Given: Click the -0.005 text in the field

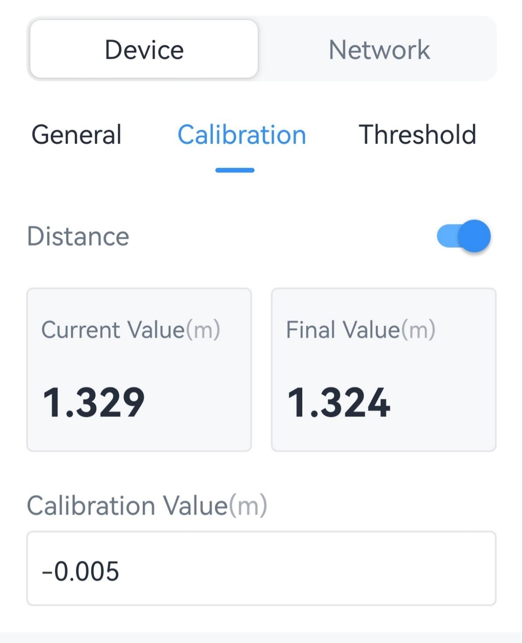Looking at the screenshot, I should point(81,571).
